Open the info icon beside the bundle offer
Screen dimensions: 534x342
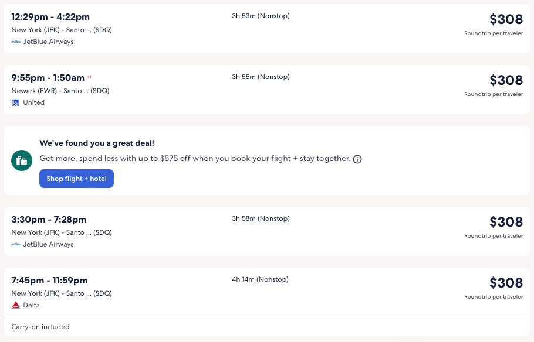tap(357, 159)
